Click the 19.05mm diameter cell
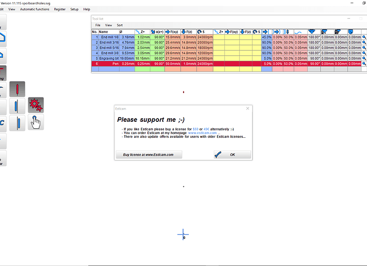 pyautogui.click(x=127, y=59)
